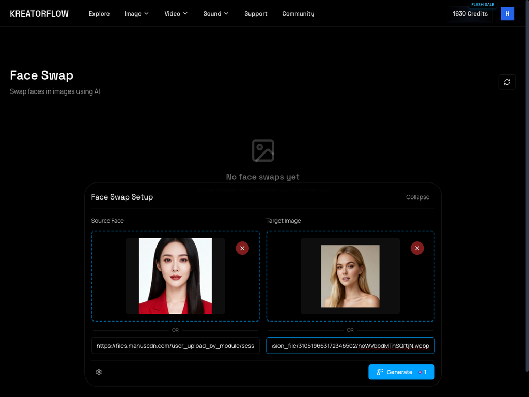This screenshot has width=529, height=397.
Task: Collapse the Face Swap Setup panel
Action: click(417, 197)
